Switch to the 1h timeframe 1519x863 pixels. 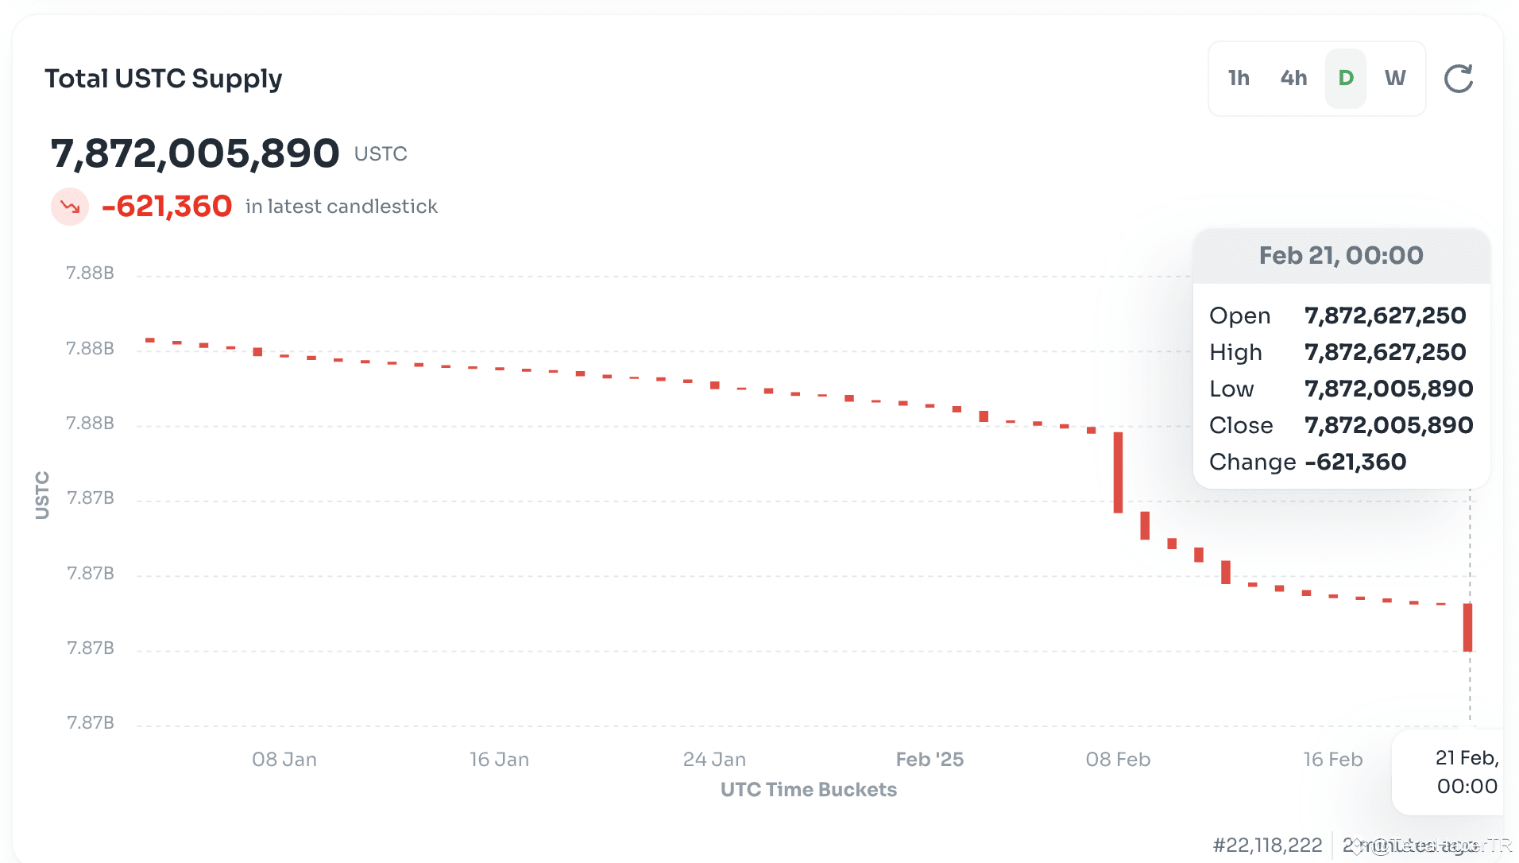tap(1238, 78)
